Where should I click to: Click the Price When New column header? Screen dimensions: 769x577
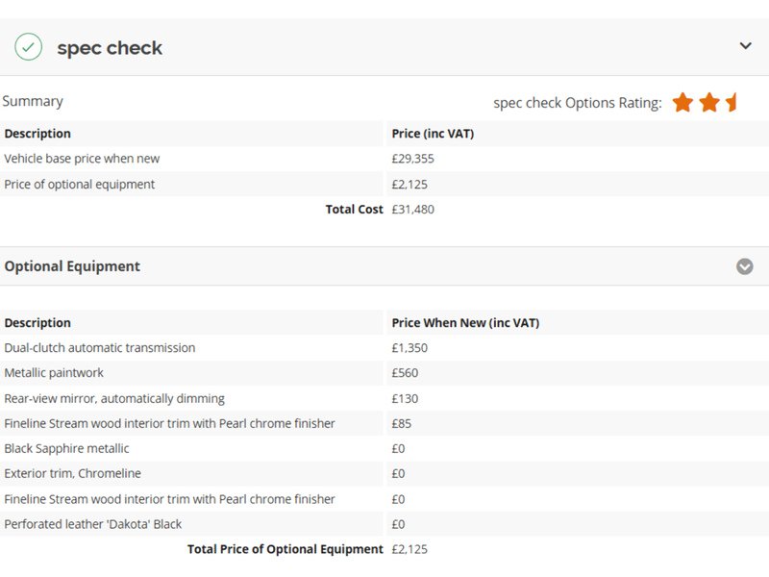(x=465, y=323)
